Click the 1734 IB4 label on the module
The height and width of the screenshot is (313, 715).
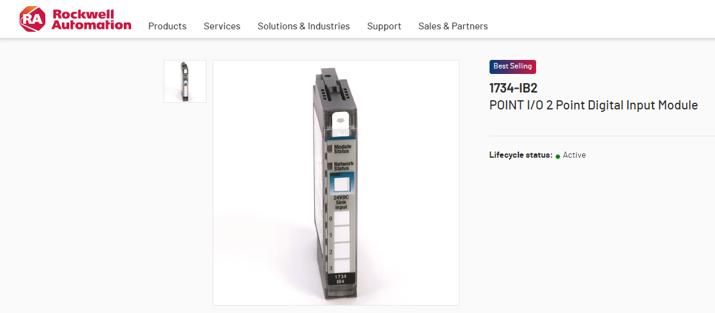[x=340, y=279]
